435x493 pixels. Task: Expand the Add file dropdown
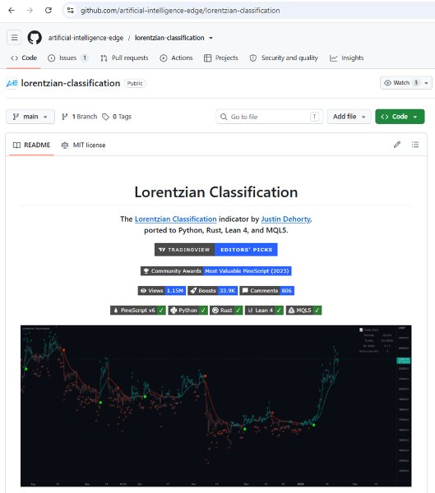(349, 117)
